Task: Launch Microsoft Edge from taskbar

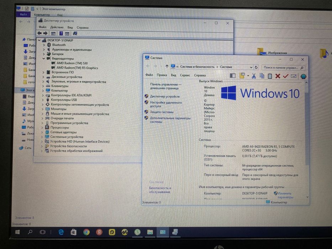Action: [61, 232]
